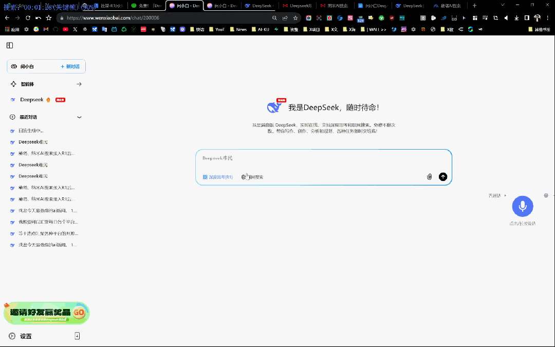Click the browser profile avatar
Image resolution: width=555 pixels, height=347 pixels.
538,17
